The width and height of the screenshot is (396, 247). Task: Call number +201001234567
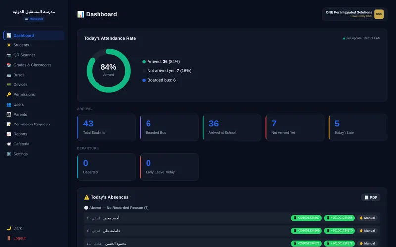[x=306, y=218]
